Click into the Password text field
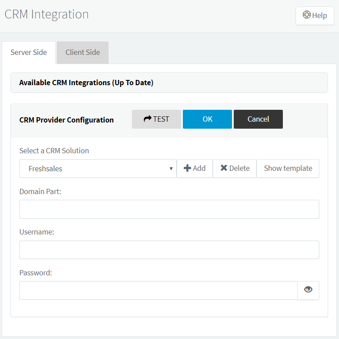Image resolution: width=339 pixels, height=339 pixels. [158, 290]
